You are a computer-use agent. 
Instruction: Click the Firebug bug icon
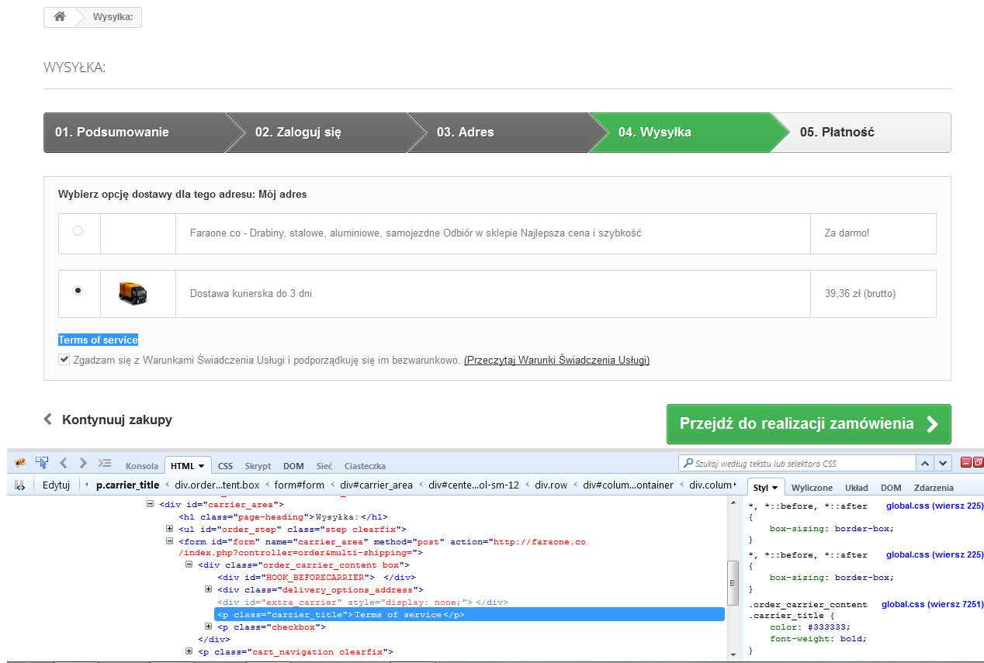click(21, 463)
